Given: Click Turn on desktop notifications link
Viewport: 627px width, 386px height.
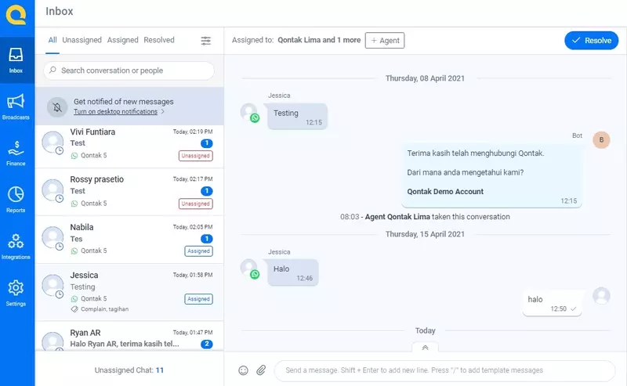Looking at the screenshot, I should (x=118, y=112).
